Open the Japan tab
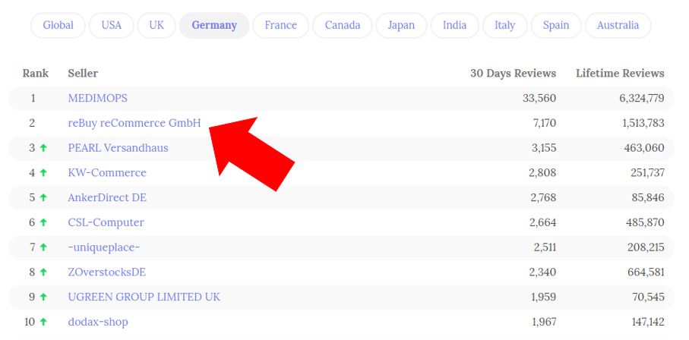This screenshot has width=689, height=340. 401,25
